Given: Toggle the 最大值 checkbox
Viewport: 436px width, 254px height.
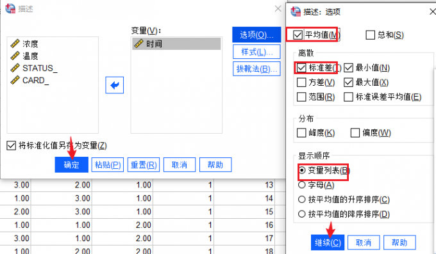Looking at the screenshot, I should tap(348, 83).
